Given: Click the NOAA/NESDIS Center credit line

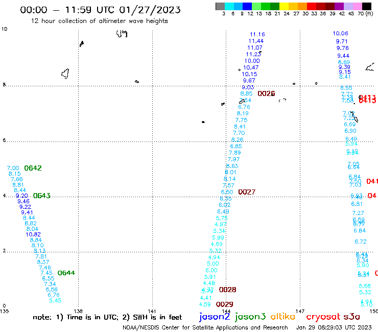Looking at the screenshot, I should (x=205, y=328).
